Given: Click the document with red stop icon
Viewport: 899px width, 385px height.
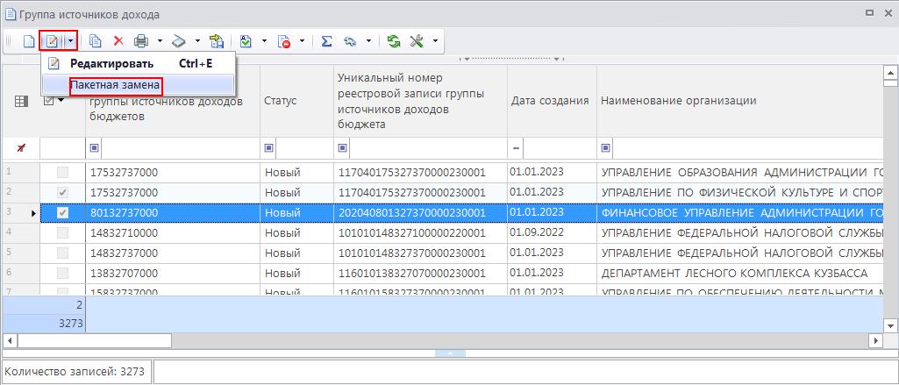Looking at the screenshot, I should click(x=283, y=41).
